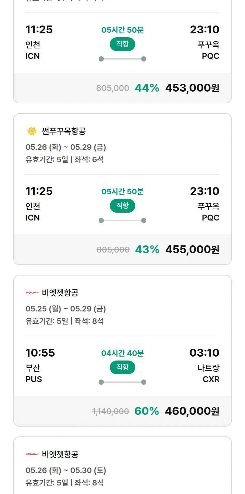Click the 60% discount label
This screenshot has height=494, width=245.
147,411
